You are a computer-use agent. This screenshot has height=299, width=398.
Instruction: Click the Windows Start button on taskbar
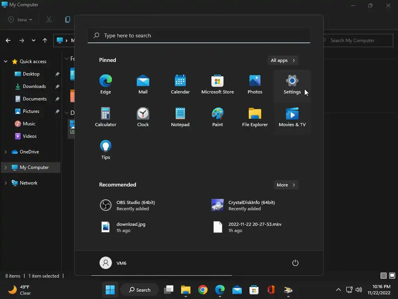(x=110, y=290)
